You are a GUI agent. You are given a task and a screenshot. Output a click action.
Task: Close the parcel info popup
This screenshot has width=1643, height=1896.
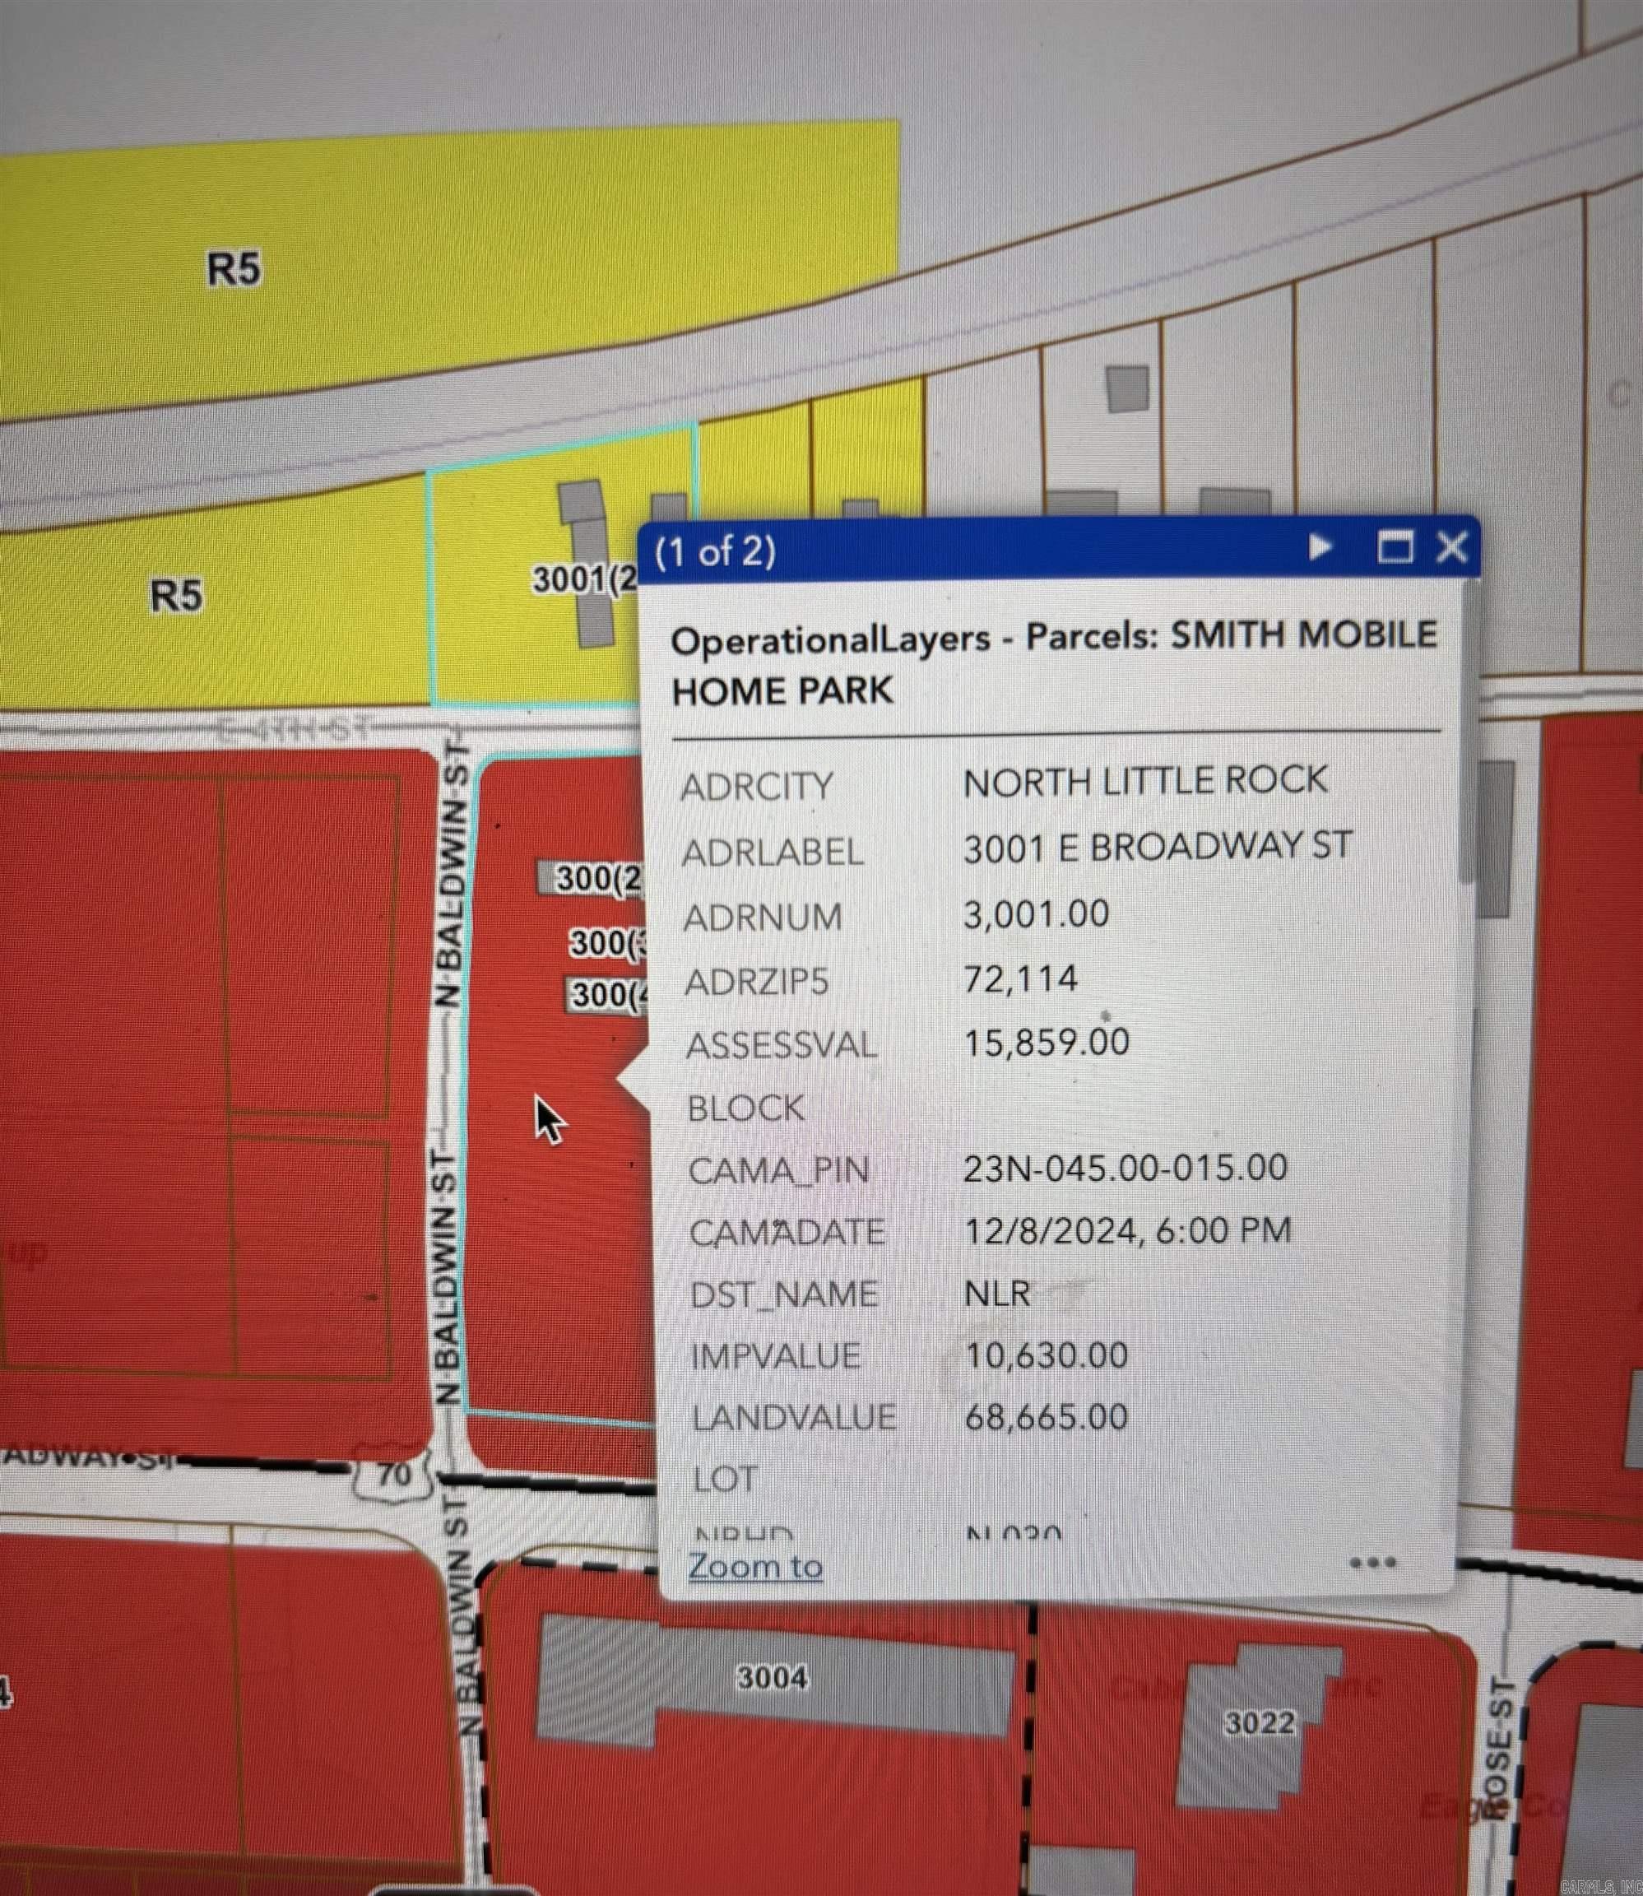pyautogui.click(x=1451, y=548)
